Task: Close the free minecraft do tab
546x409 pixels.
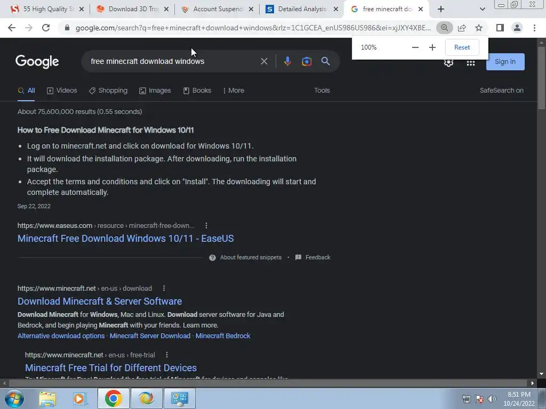Action: (421, 10)
